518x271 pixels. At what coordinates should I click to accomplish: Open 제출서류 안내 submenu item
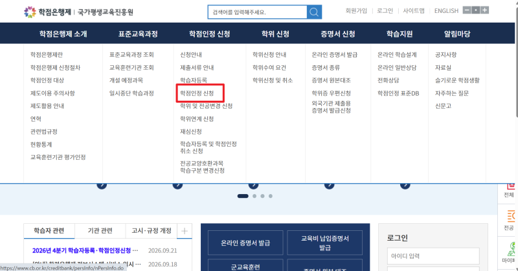coord(197,67)
